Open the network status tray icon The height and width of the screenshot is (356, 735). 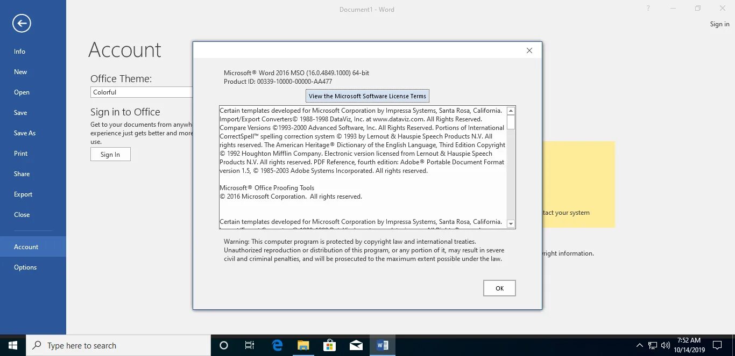[x=653, y=345]
